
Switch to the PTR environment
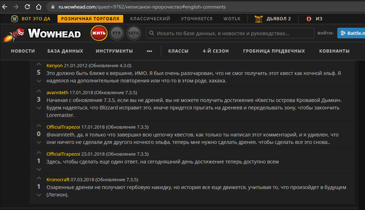(x=116, y=33)
